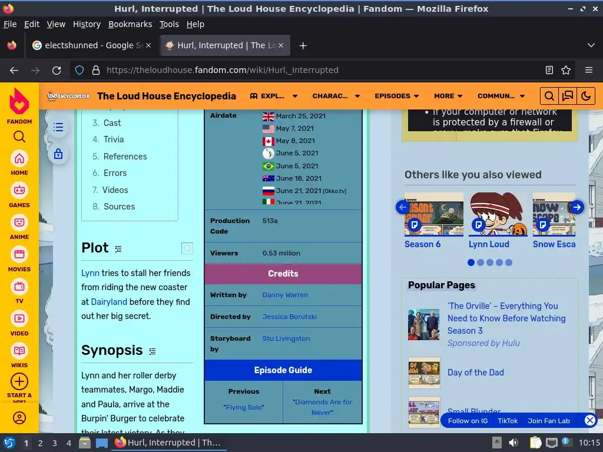This screenshot has height=452, width=603.
Task: Open the Dairyland link in Plot
Action: [109, 302]
